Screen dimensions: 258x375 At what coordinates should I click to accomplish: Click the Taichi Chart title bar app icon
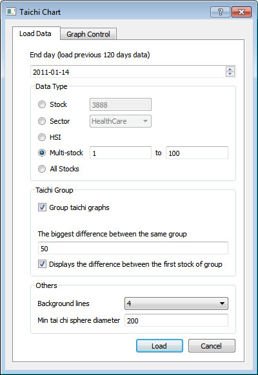click(11, 12)
